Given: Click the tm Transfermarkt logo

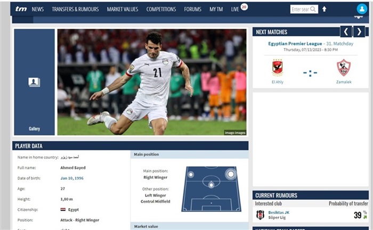Looking at the screenshot, I should (21, 9).
